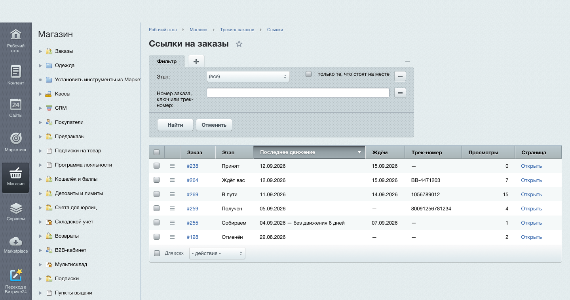Open Возвраты in the sidebar tree
The width and height of the screenshot is (570, 300).
point(67,236)
